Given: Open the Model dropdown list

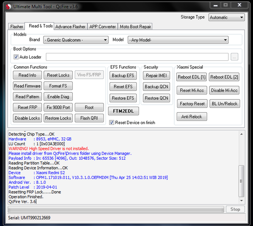Looking at the screenshot, I should coord(178,40).
